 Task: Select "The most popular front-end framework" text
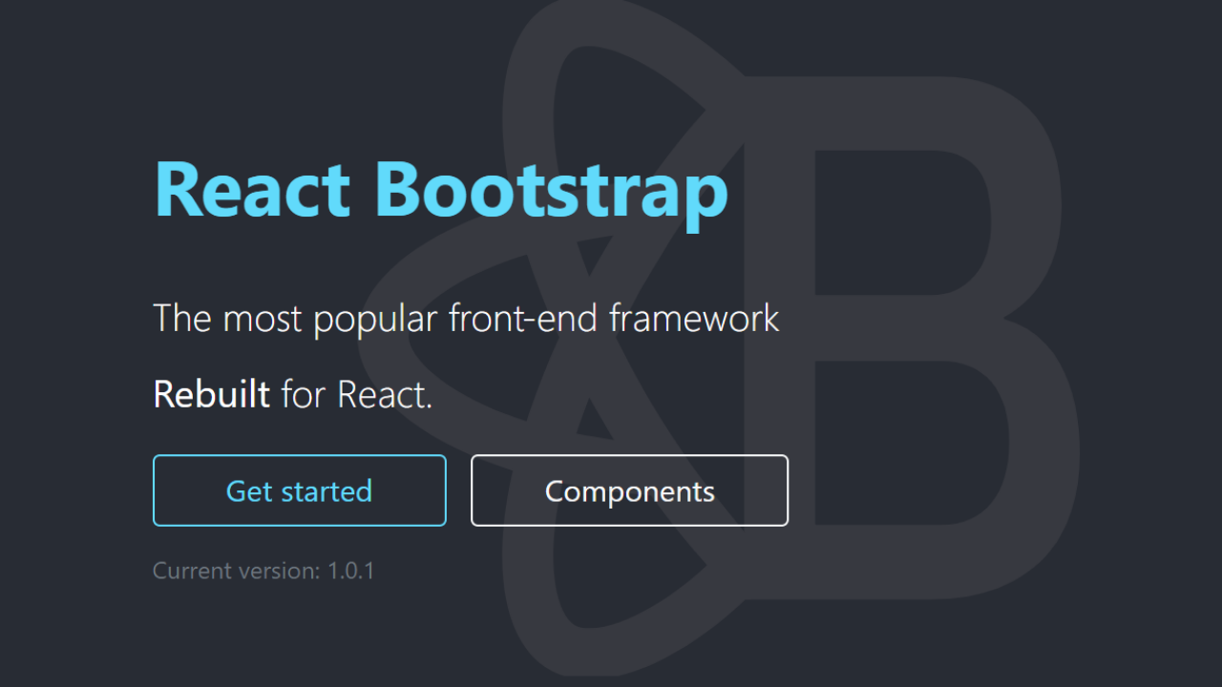[466, 319]
